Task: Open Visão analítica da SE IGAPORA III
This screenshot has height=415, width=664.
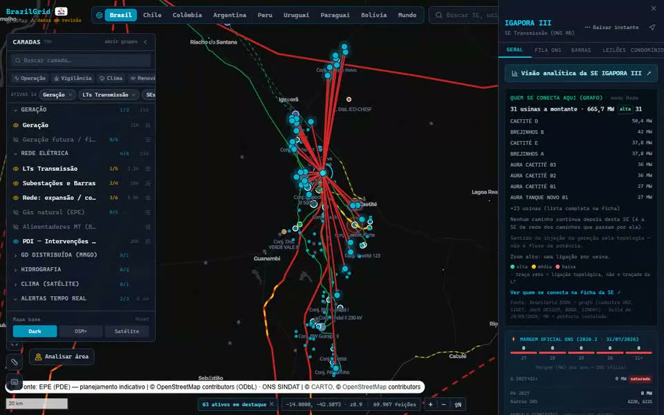Action: pyautogui.click(x=581, y=73)
